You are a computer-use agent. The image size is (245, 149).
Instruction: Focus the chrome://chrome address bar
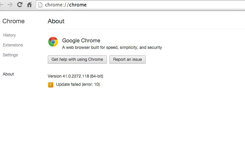(x=141, y=5)
